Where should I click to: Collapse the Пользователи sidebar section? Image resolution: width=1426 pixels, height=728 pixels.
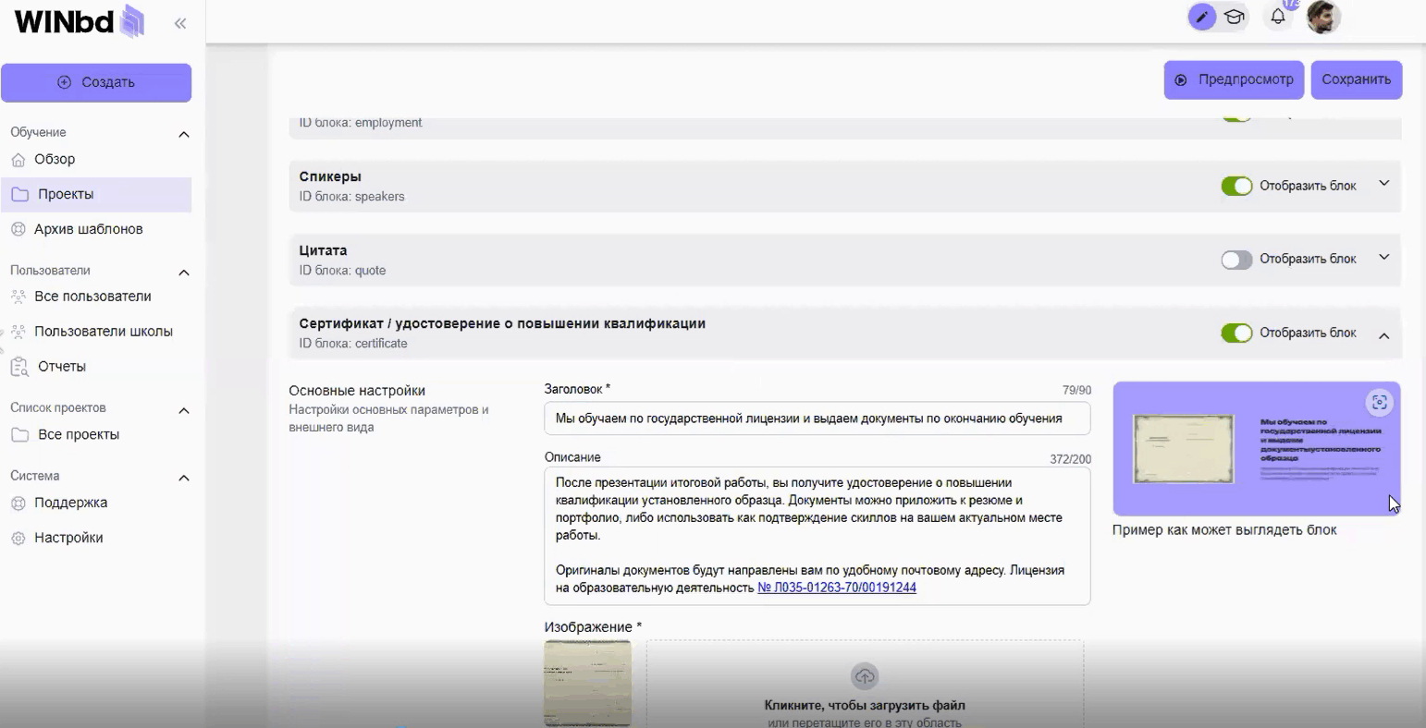pyautogui.click(x=184, y=273)
